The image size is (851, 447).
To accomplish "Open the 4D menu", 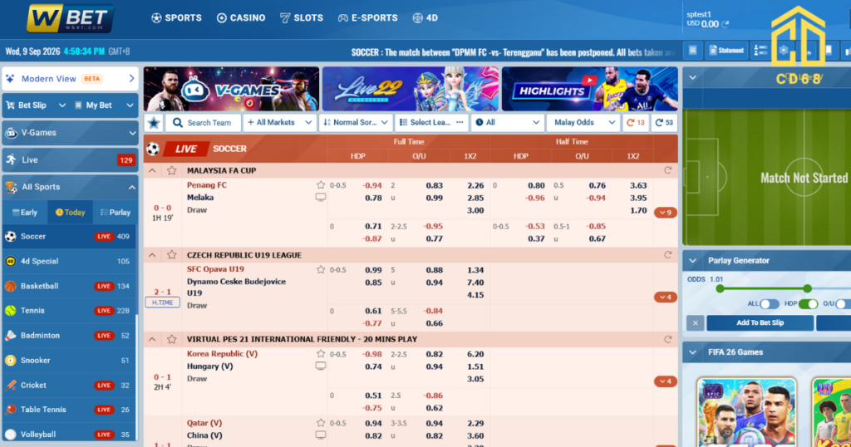I will (425, 18).
